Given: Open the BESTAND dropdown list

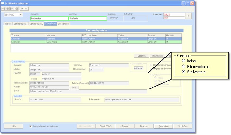Looking at the screenshot, I should tap(20, 15).
